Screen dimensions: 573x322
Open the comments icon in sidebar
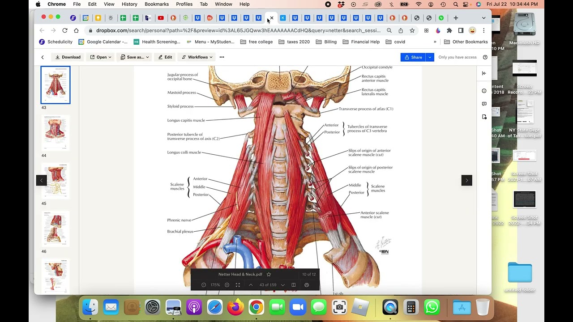(484, 104)
